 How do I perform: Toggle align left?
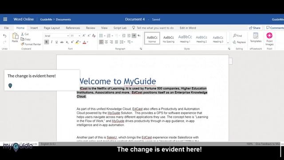coord(101,42)
